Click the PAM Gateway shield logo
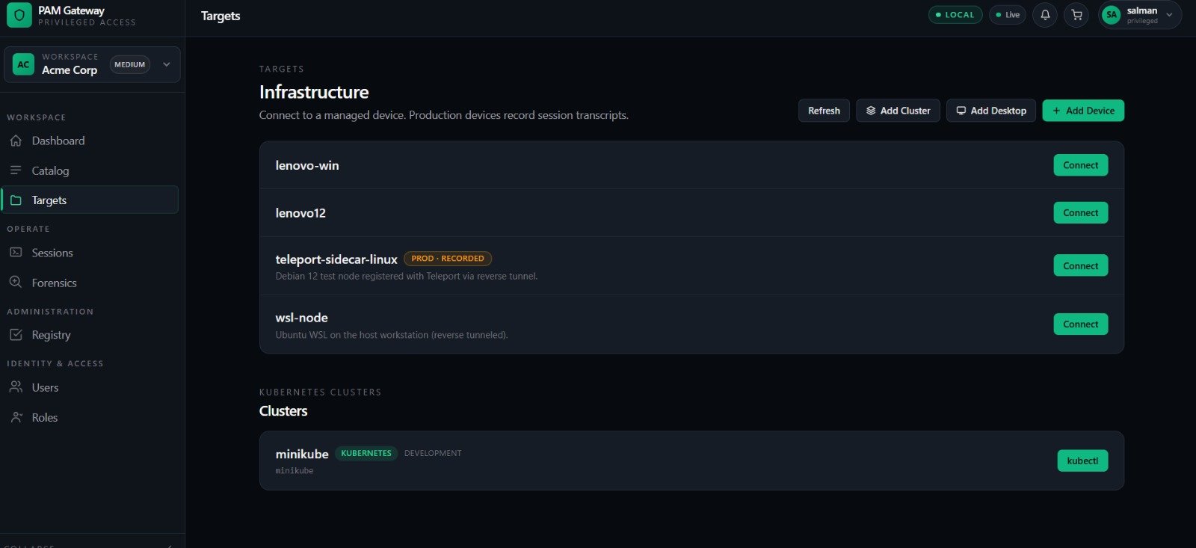 (x=19, y=15)
